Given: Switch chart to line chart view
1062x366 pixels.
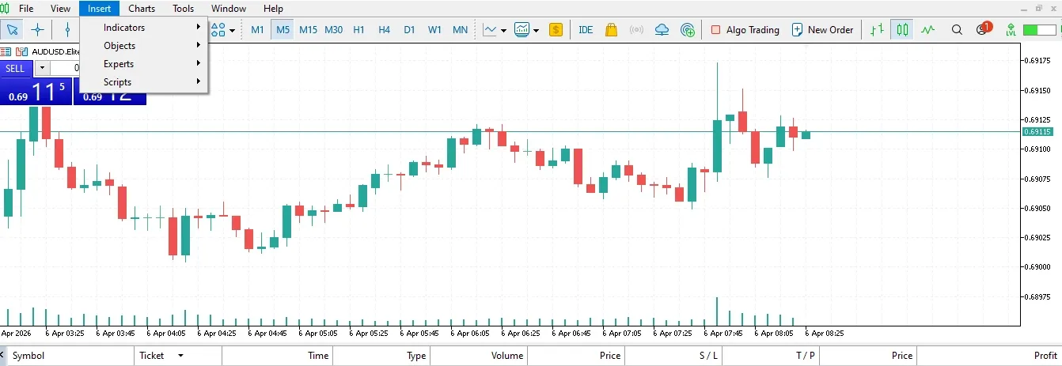Looking at the screenshot, I should (927, 30).
